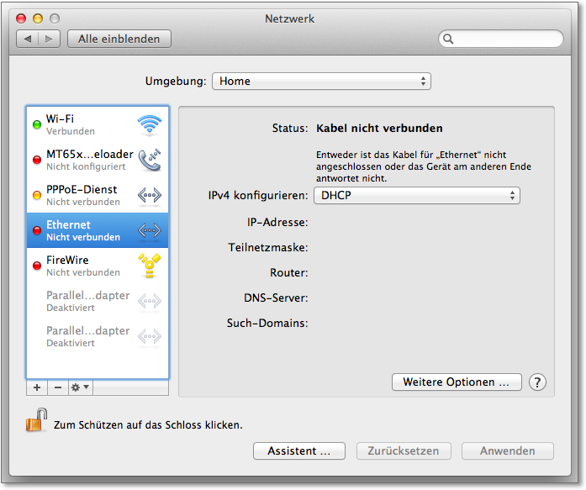Screen dimensions: 586x490
Task: Click the Wi-Fi signal icon
Action: (149, 125)
